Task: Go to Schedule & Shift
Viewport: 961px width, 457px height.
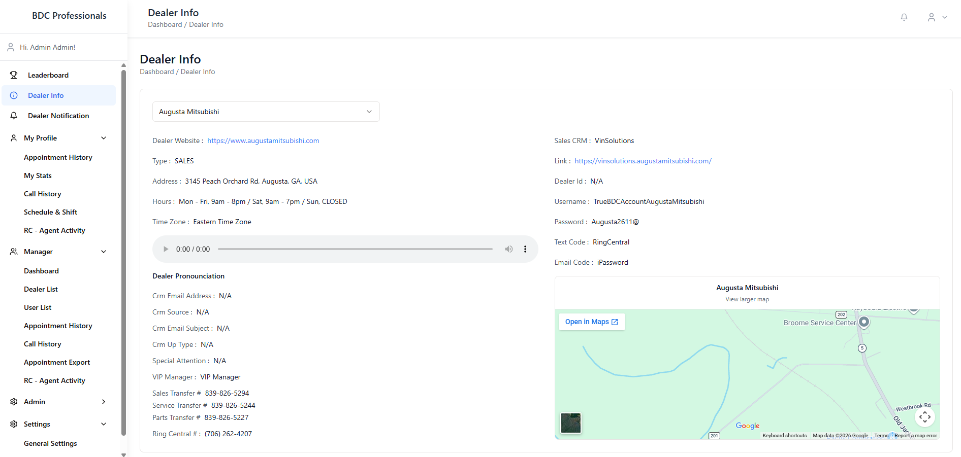Action: pos(50,212)
